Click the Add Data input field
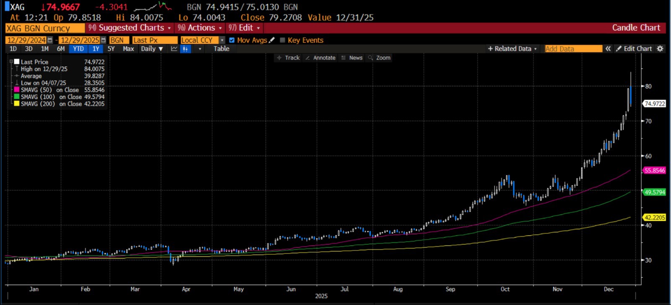Viewport: 671px width, 305px height. pos(573,49)
